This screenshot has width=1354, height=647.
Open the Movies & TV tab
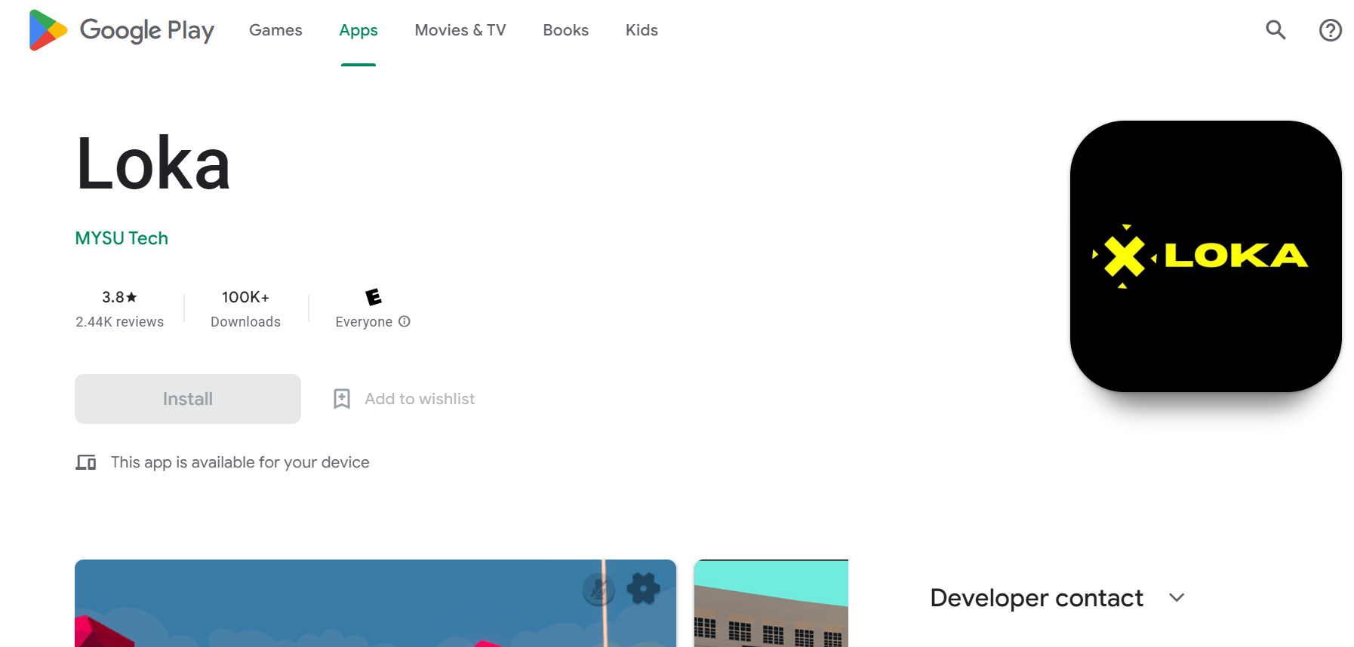pos(460,30)
